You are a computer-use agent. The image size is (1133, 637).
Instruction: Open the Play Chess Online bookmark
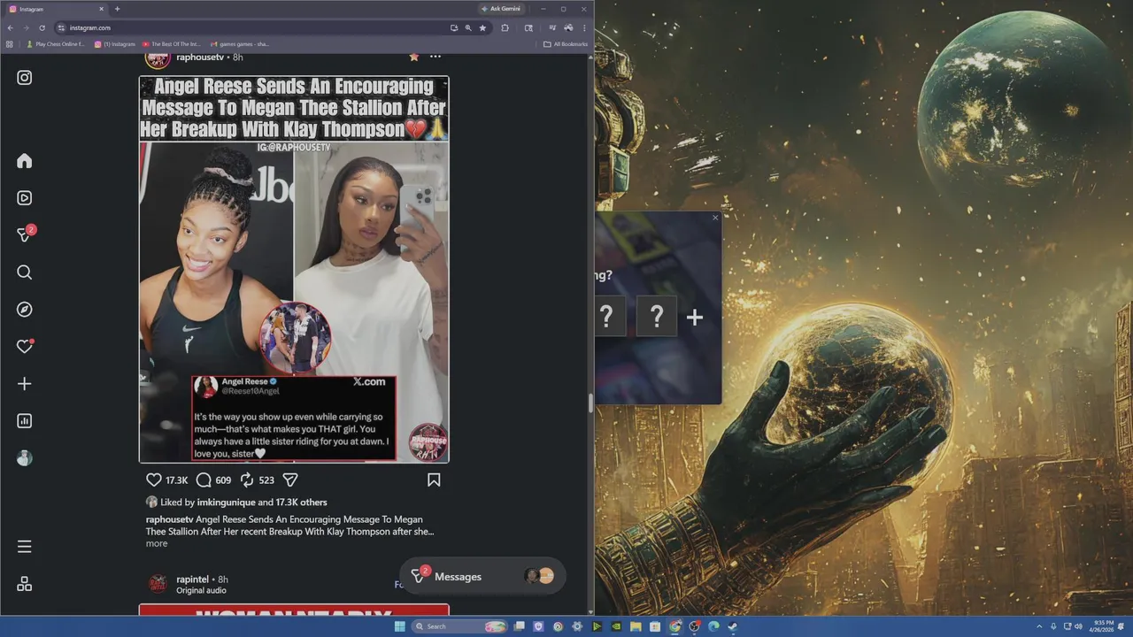[x=56, y=43]
